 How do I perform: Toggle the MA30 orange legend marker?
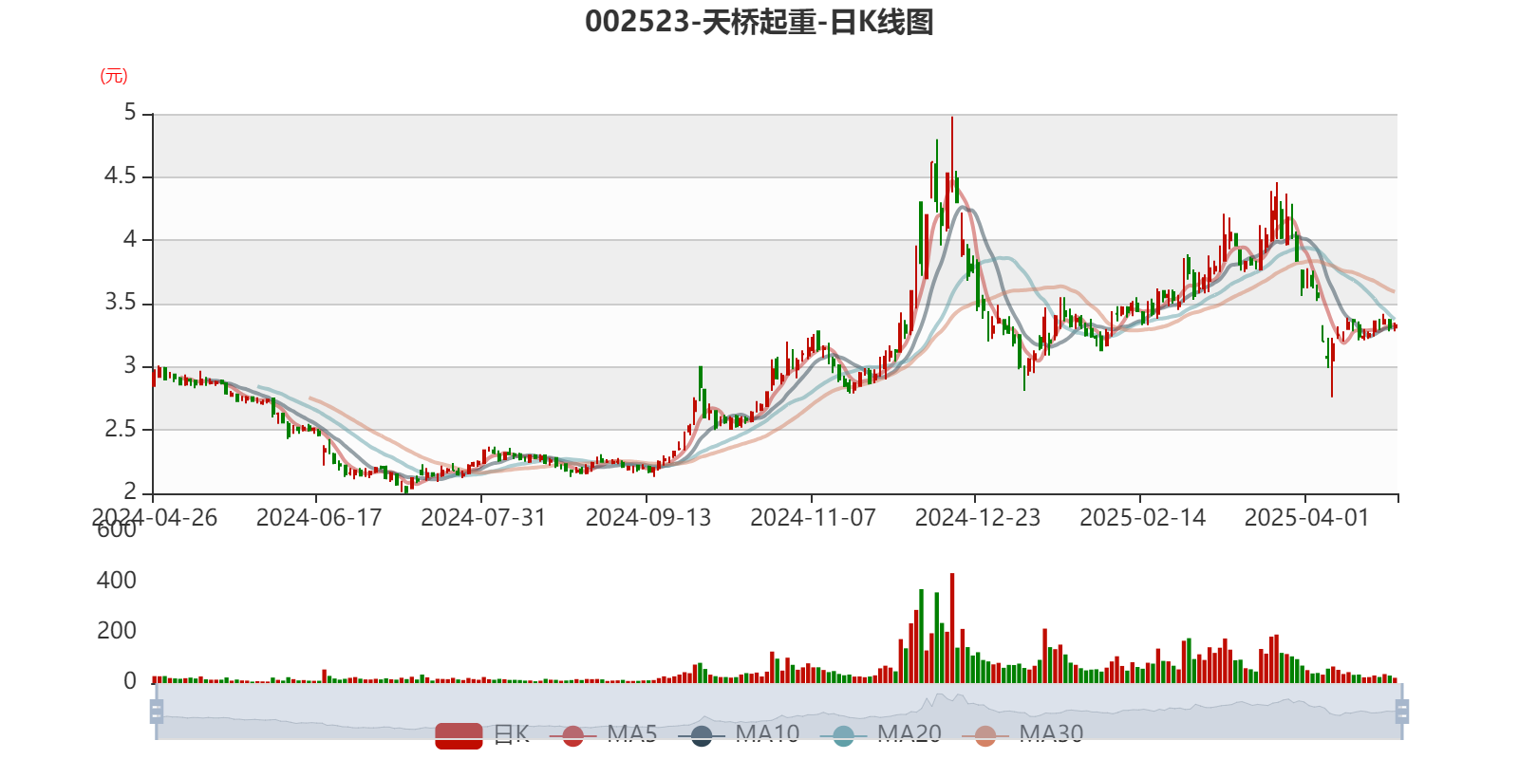[985, 735]
